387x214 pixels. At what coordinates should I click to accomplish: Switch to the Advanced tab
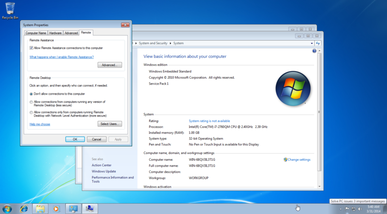(71, 33)
